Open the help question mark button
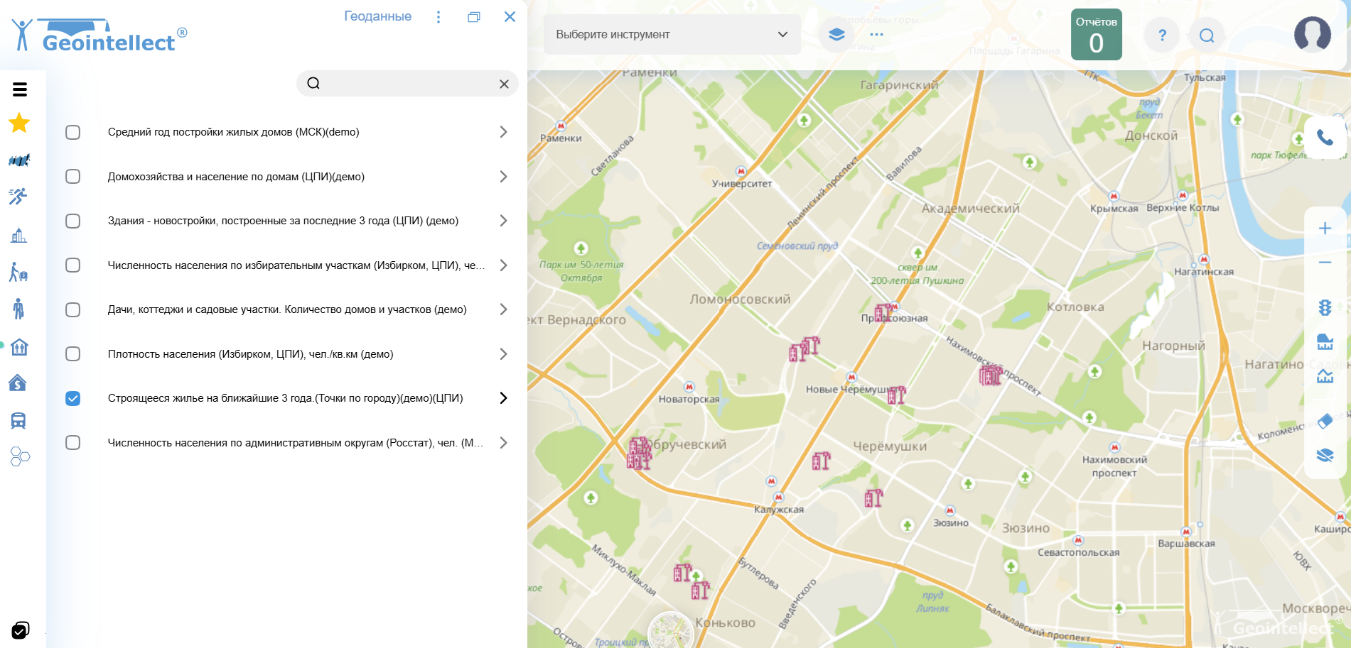 coord(1162,35)
